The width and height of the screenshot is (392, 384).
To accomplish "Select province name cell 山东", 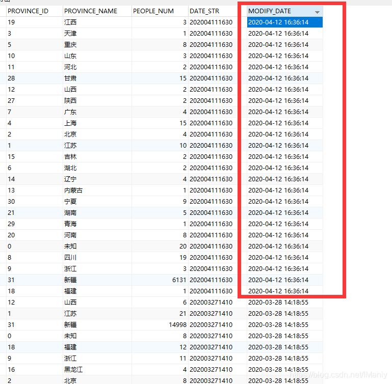I will click(x=97, y=56).
